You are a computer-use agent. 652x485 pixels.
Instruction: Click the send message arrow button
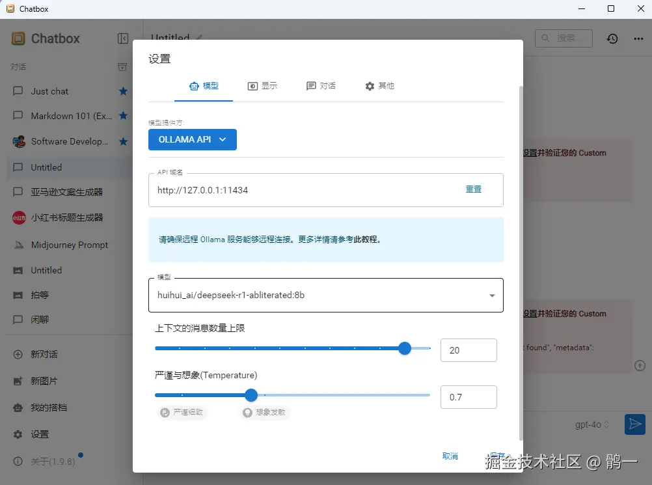(x=635, y=424)
